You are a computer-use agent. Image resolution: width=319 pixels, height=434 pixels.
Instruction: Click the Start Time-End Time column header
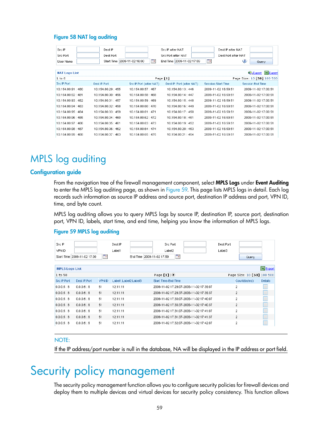tap(167, 281)
